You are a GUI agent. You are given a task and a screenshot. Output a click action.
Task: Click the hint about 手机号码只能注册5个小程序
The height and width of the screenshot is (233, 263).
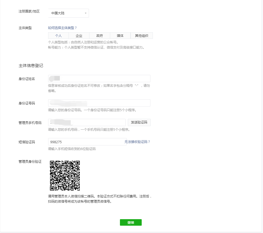89,130
